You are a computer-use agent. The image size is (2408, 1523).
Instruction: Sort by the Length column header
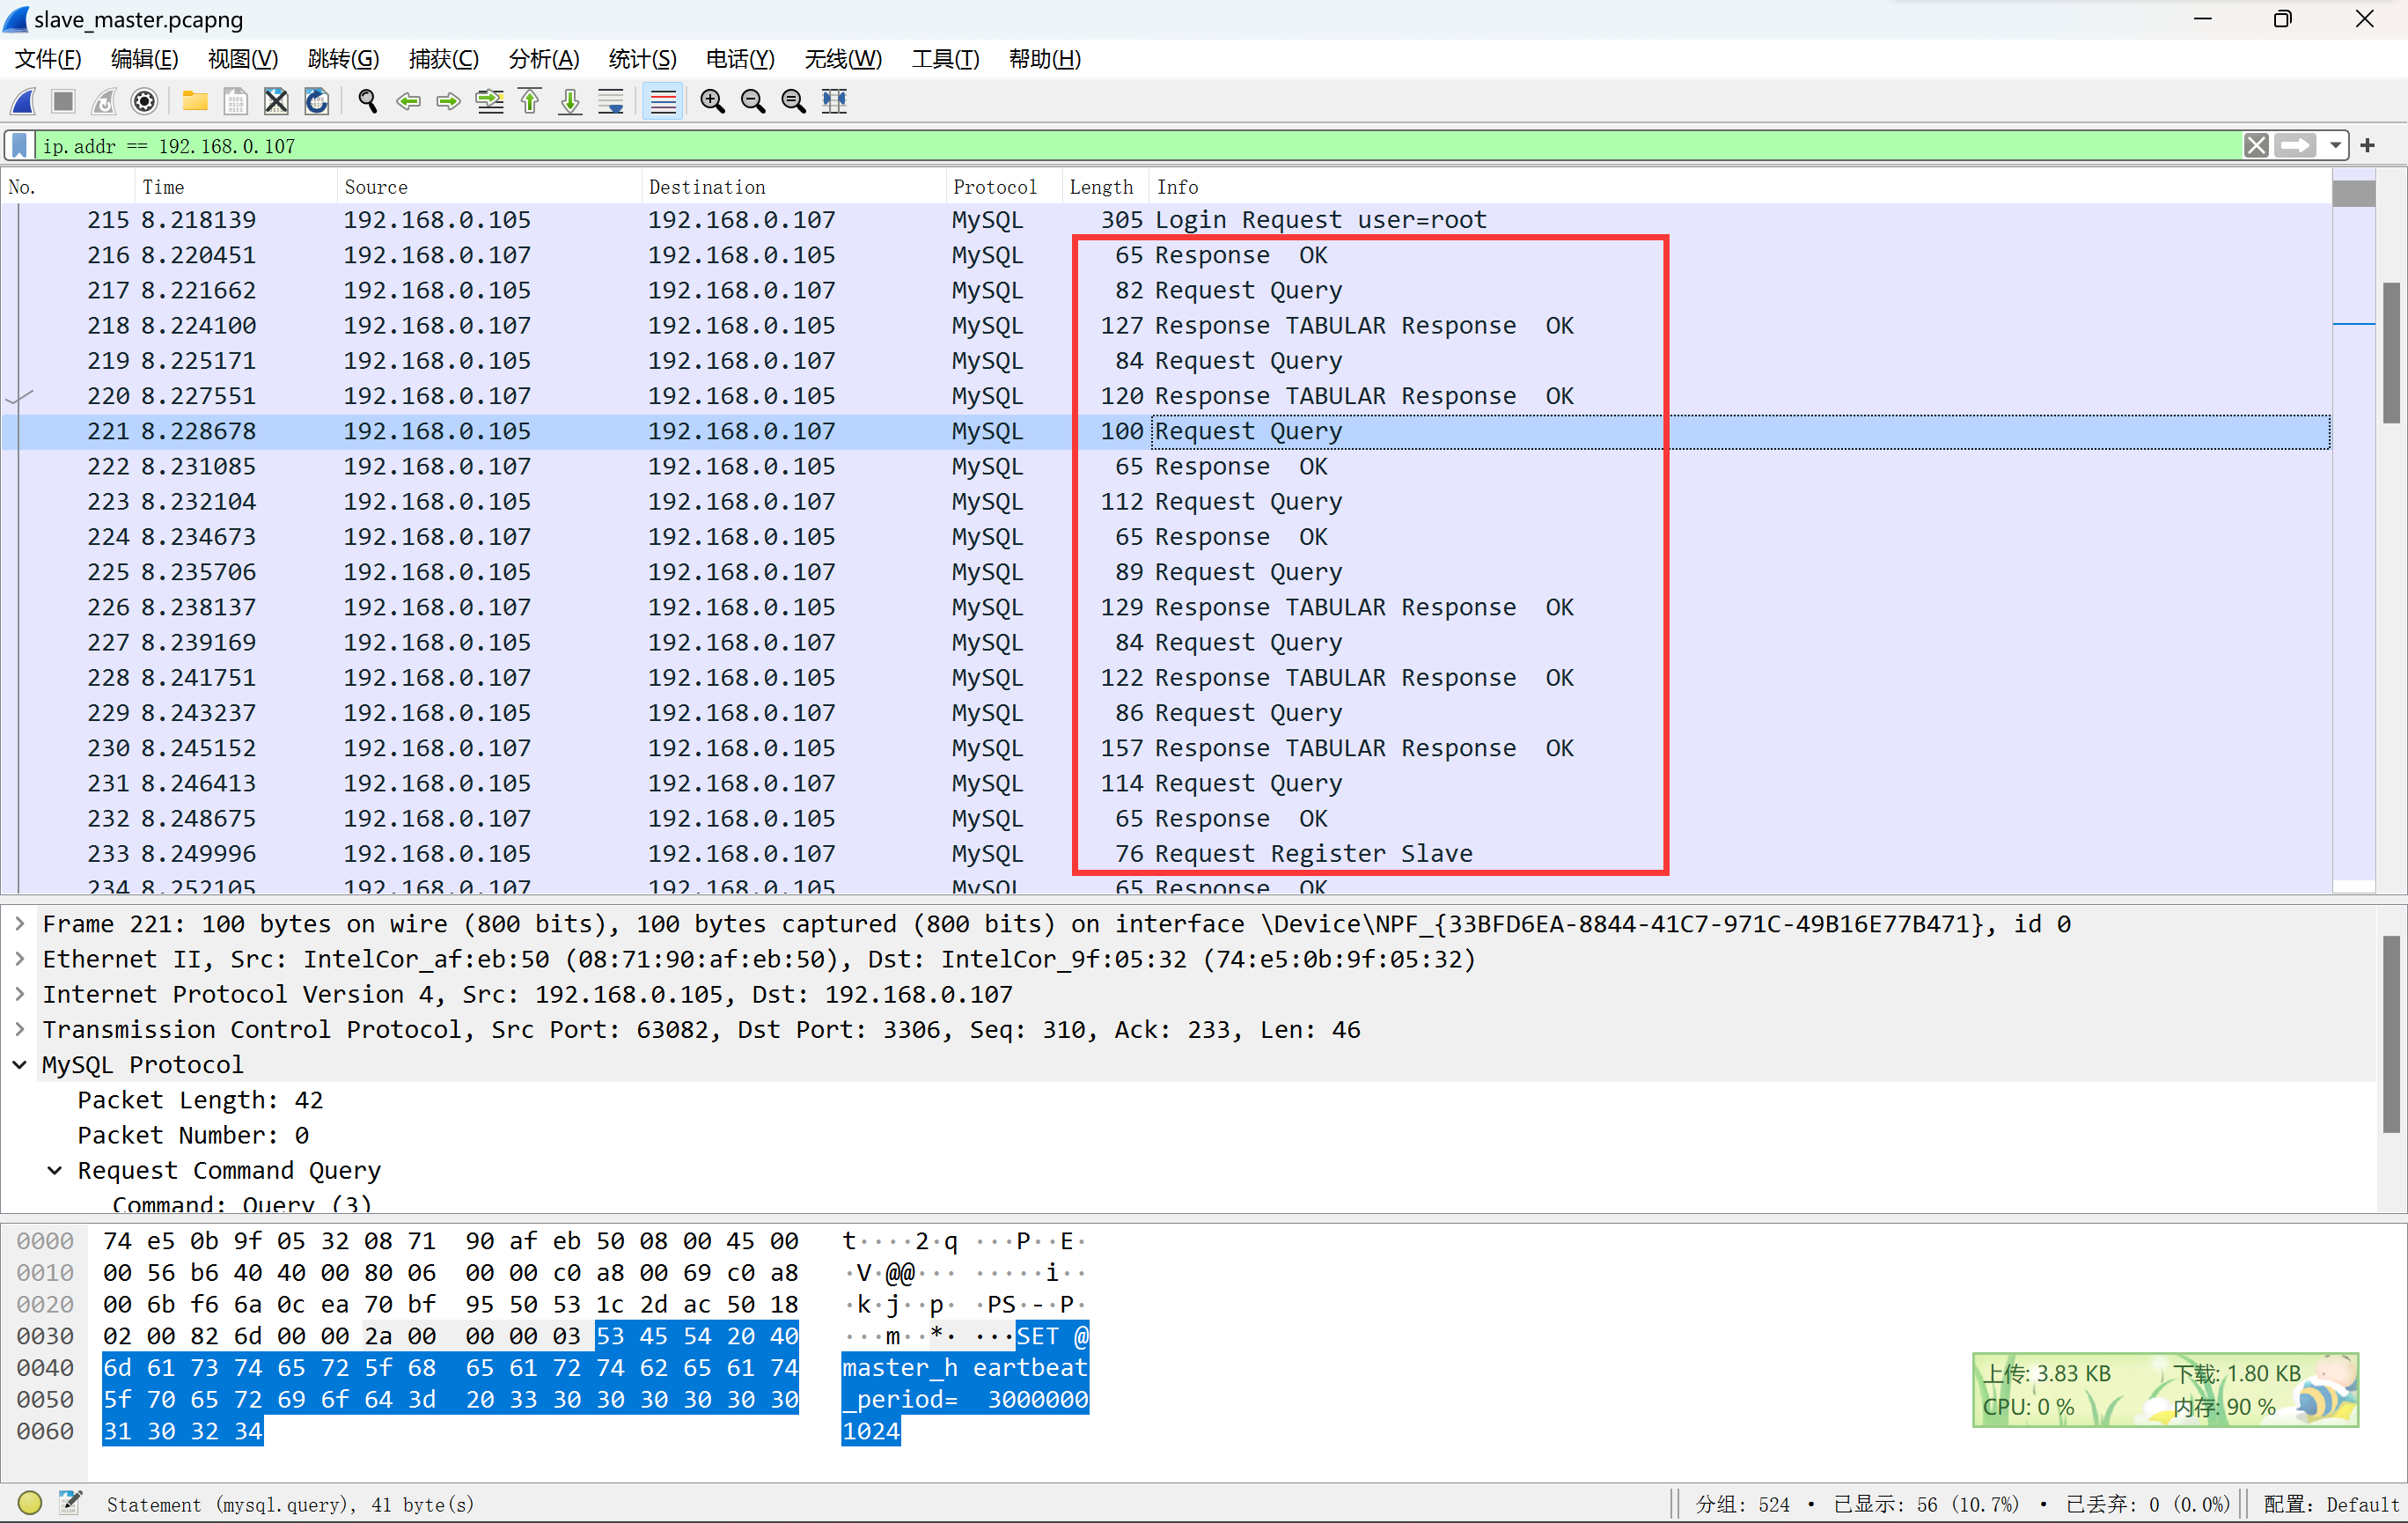pyautogui.click(x=1105, y=187)
